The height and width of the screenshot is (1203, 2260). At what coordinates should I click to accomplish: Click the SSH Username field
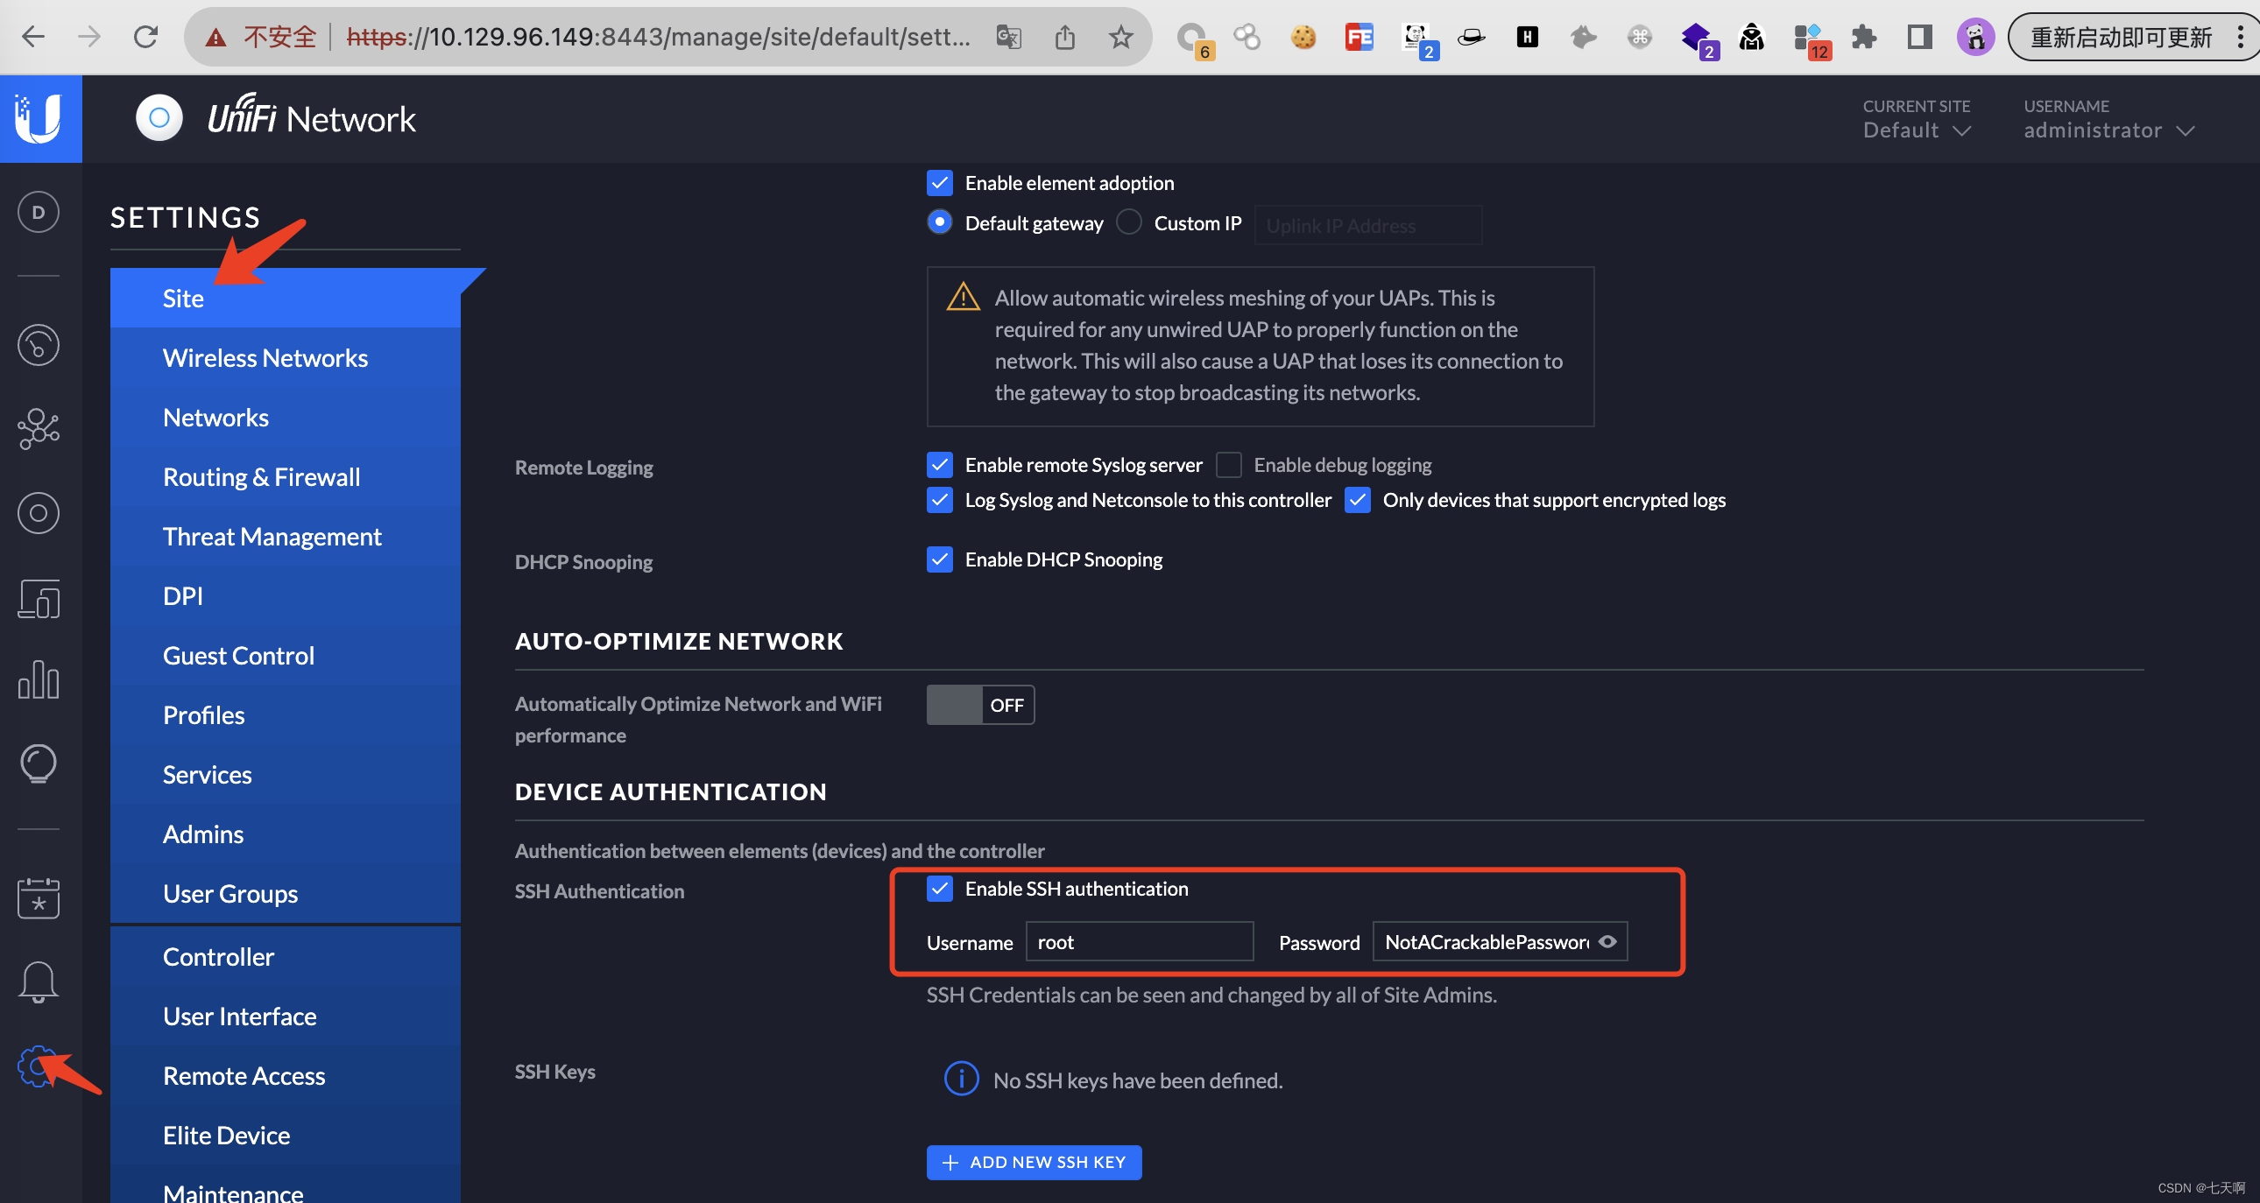[1139, 941]
